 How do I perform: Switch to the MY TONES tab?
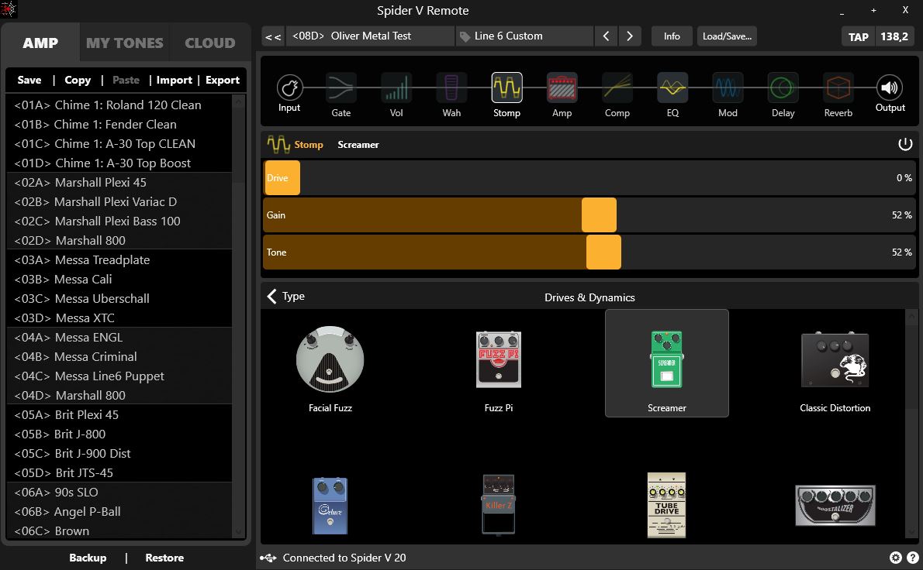click(125, 43)
